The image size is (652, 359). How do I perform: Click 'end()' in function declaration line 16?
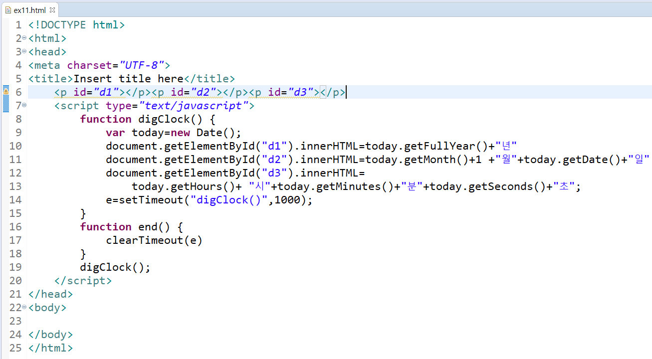pos(154,226)
